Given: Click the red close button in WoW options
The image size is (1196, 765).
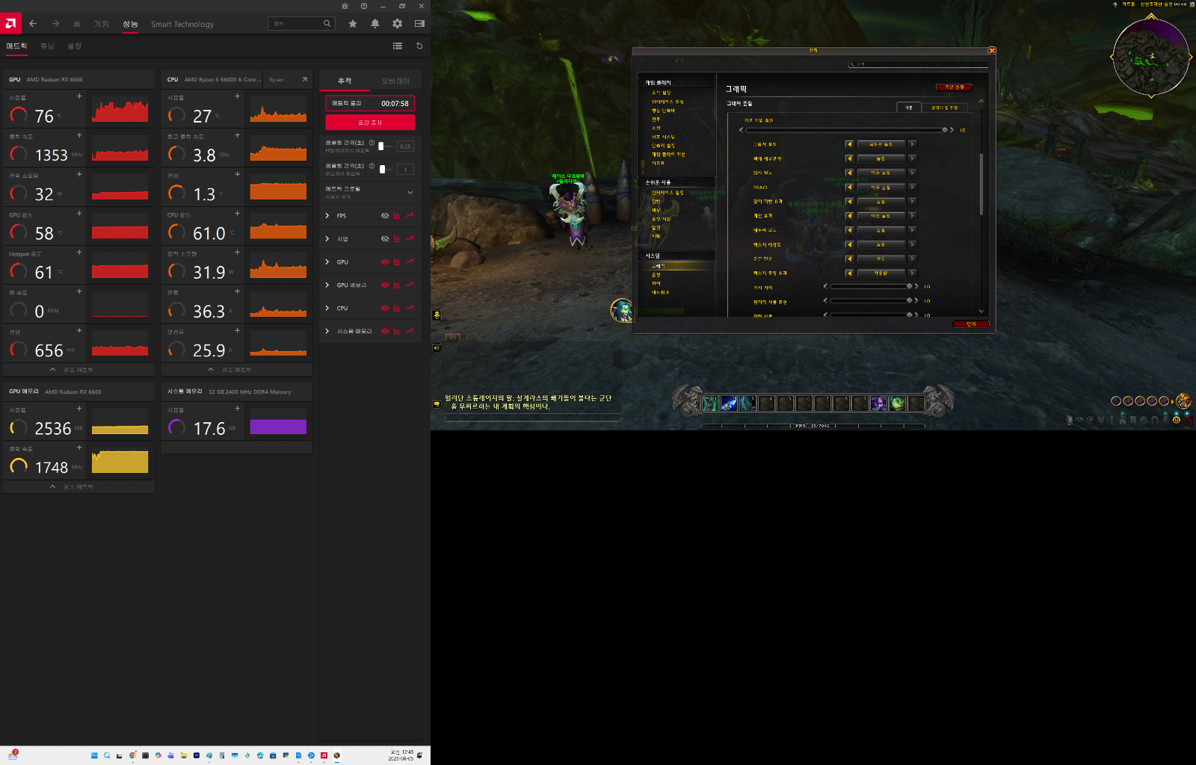Looking at the screenshot, I should 971,324.
